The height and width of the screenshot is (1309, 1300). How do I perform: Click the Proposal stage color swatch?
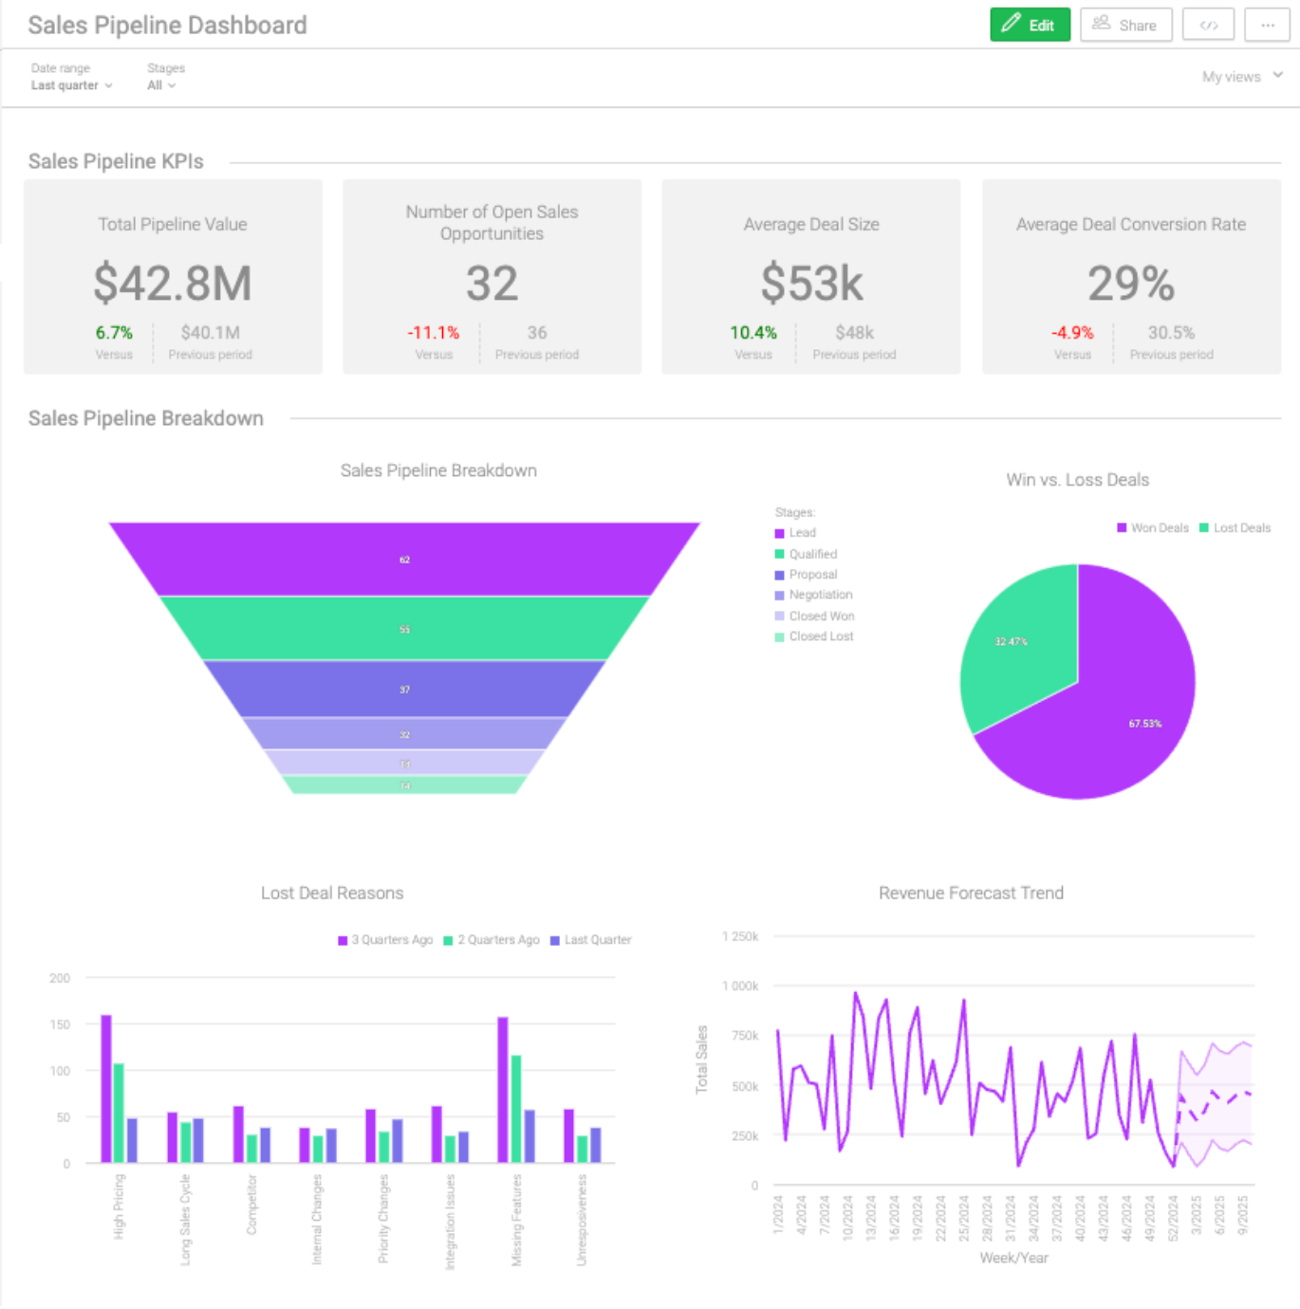point(780,575)
